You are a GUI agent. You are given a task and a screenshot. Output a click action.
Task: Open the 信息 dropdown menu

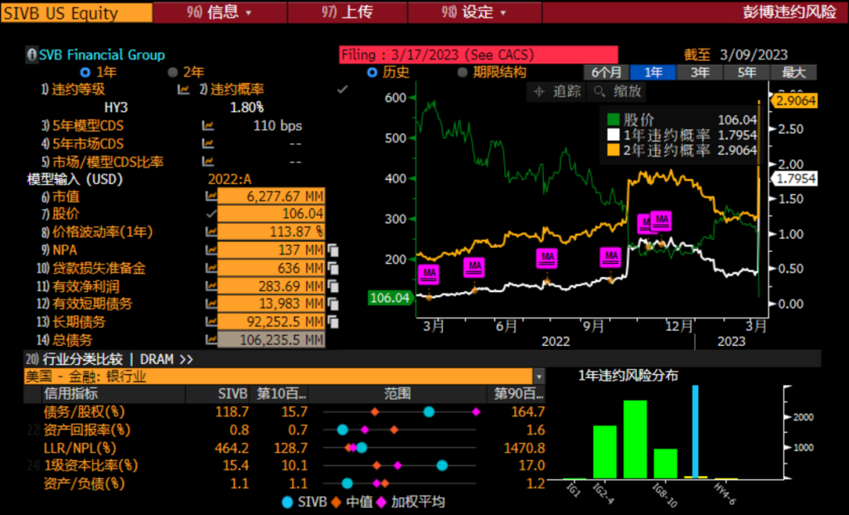click(217, 12)
